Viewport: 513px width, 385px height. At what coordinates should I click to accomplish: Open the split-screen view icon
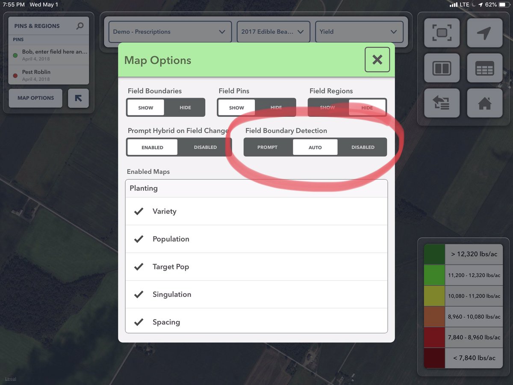coord(442,68)
